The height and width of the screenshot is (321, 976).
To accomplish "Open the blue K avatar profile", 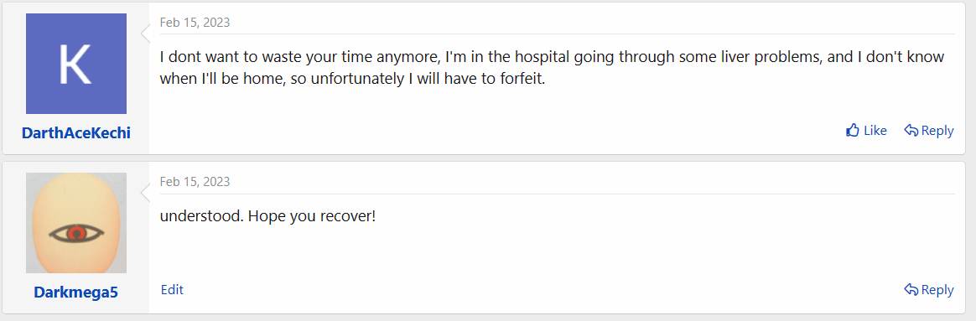I will point(76,64).
